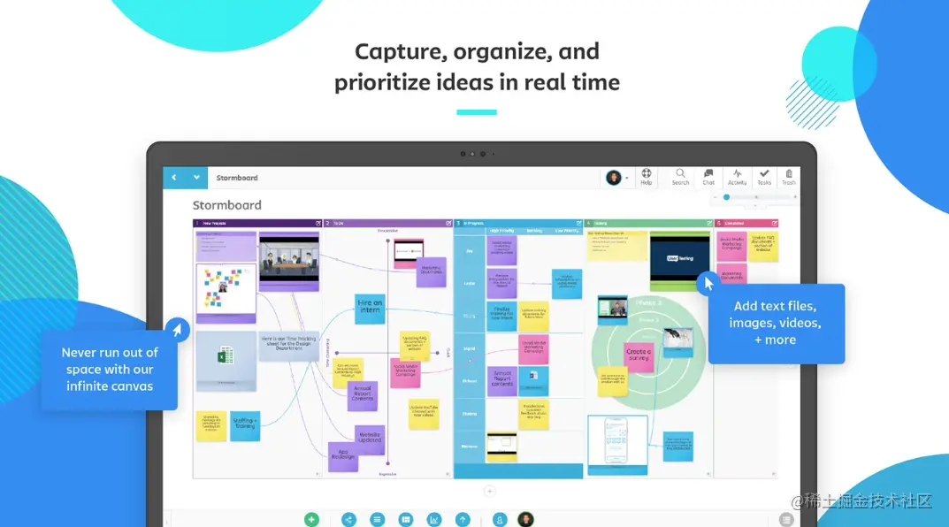Select the 'App Redesign' purple sticky

343,456
